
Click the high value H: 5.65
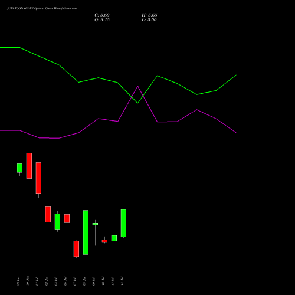click(x=149, y=15)
